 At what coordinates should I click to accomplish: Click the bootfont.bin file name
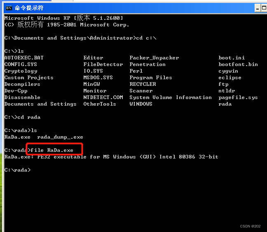[x=238, y=64]
